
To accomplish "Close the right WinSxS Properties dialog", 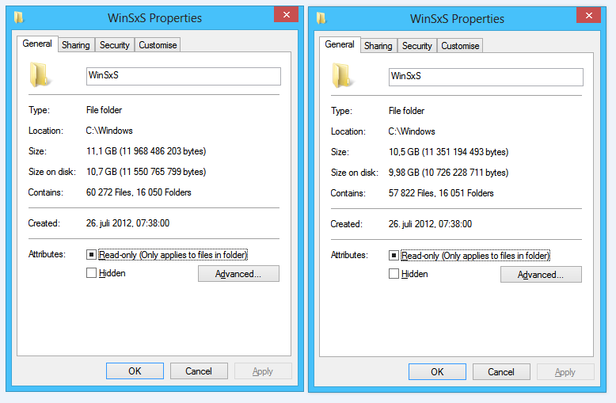I will (x=587, y=16).
